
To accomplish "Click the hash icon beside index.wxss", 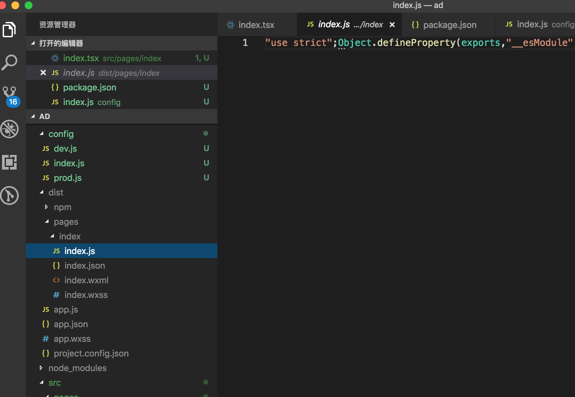I will tap(56, 295).
